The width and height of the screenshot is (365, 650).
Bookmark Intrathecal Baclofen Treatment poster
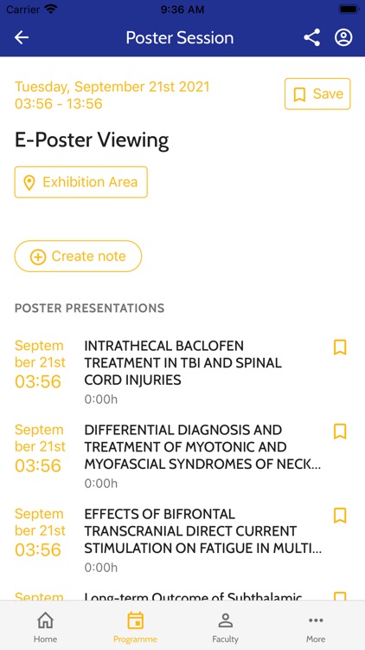(340, 348)
